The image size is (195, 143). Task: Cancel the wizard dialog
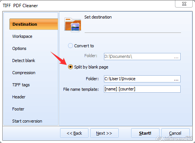pos(175,133)
